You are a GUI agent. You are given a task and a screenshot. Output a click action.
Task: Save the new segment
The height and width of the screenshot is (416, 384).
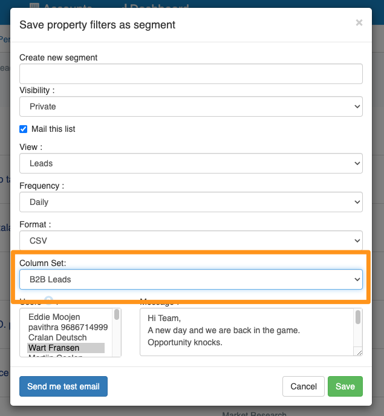click(345, 386)
